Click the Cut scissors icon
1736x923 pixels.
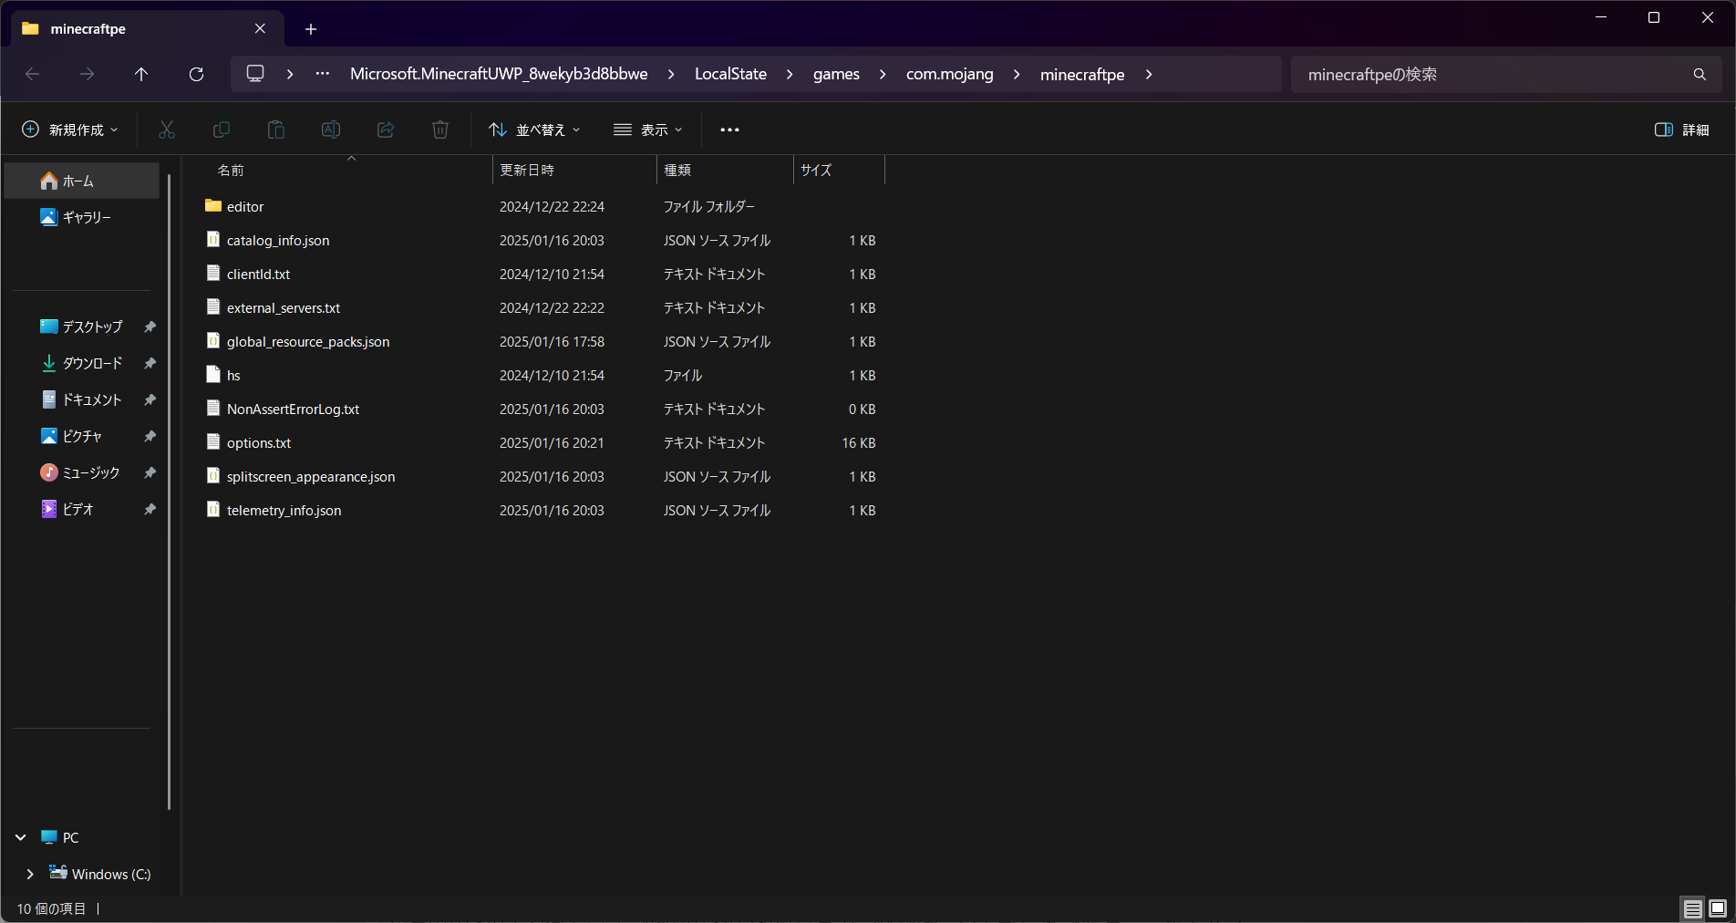166,130
